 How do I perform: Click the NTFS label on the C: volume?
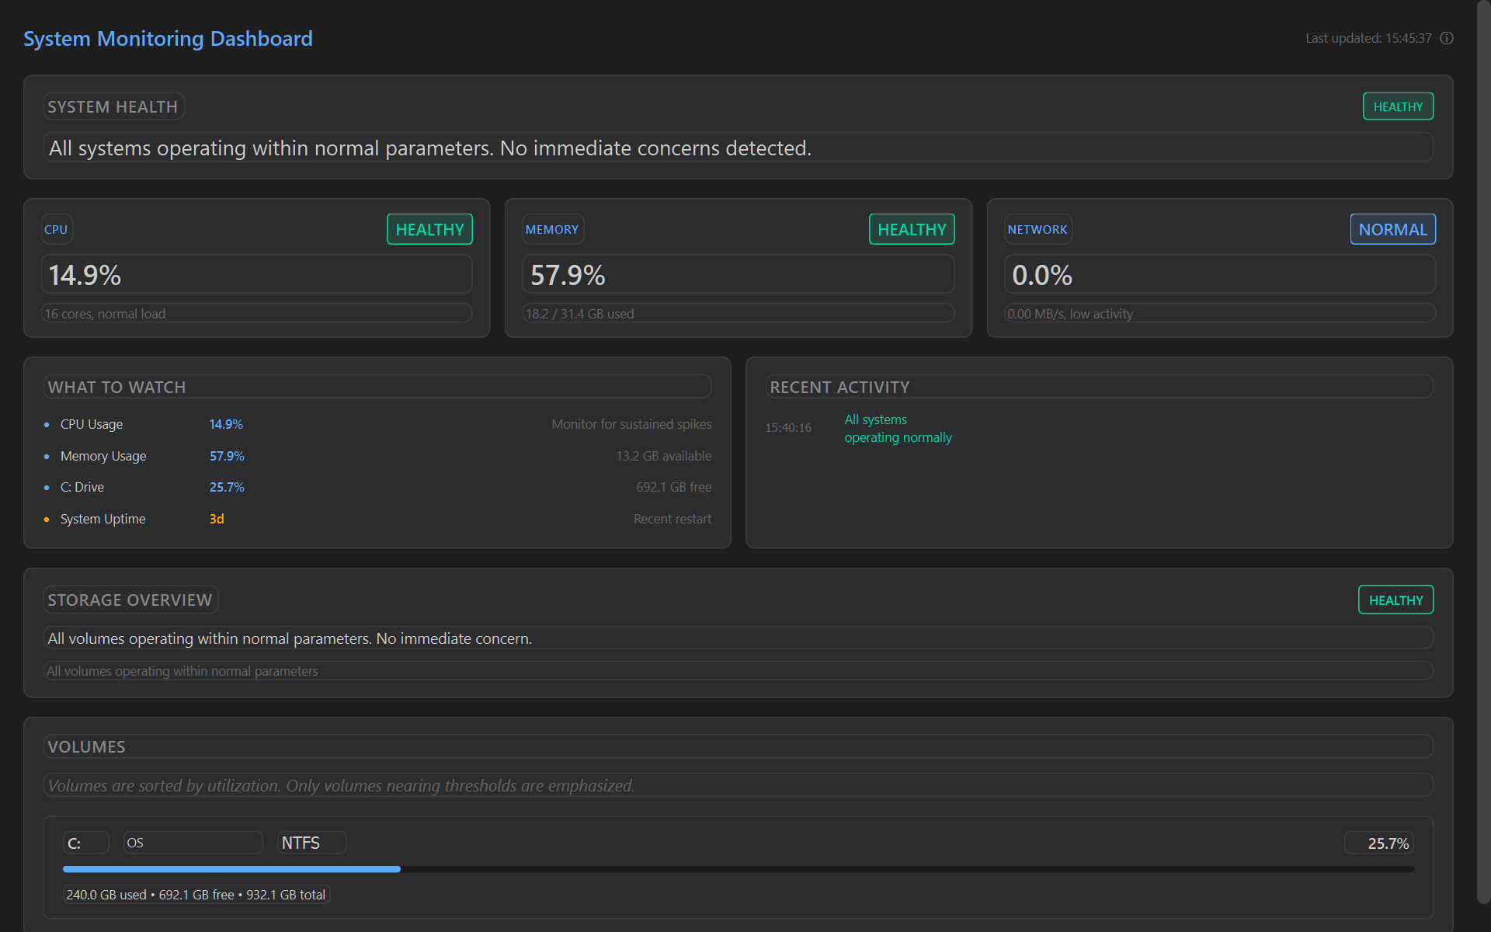click(x=311, y=842)
